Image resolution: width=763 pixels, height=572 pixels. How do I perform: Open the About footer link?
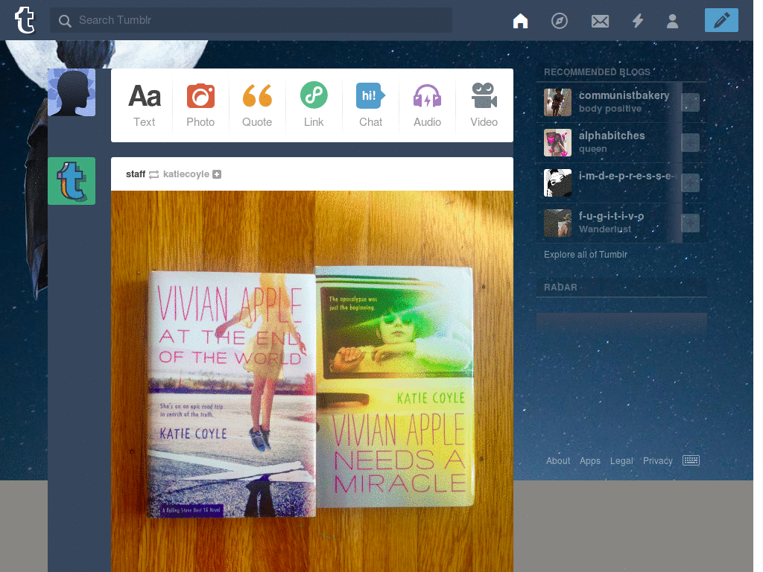pos(557,460)
